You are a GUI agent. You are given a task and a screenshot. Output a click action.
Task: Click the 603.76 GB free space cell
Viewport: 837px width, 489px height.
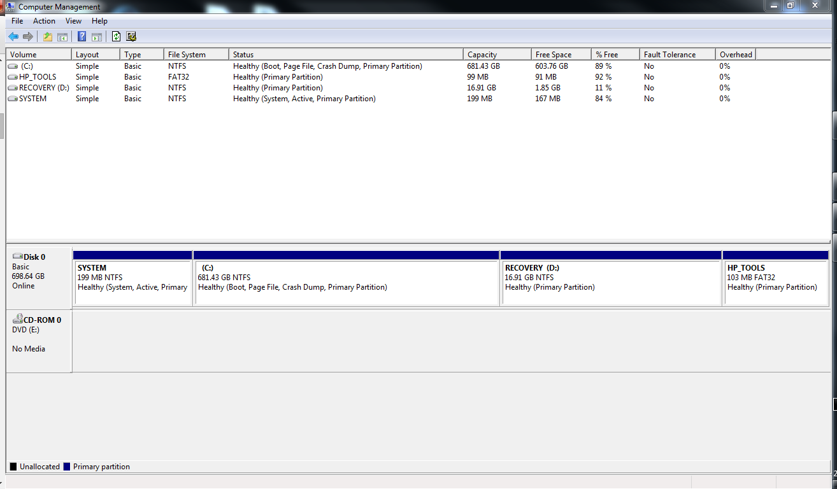[552, 66]
